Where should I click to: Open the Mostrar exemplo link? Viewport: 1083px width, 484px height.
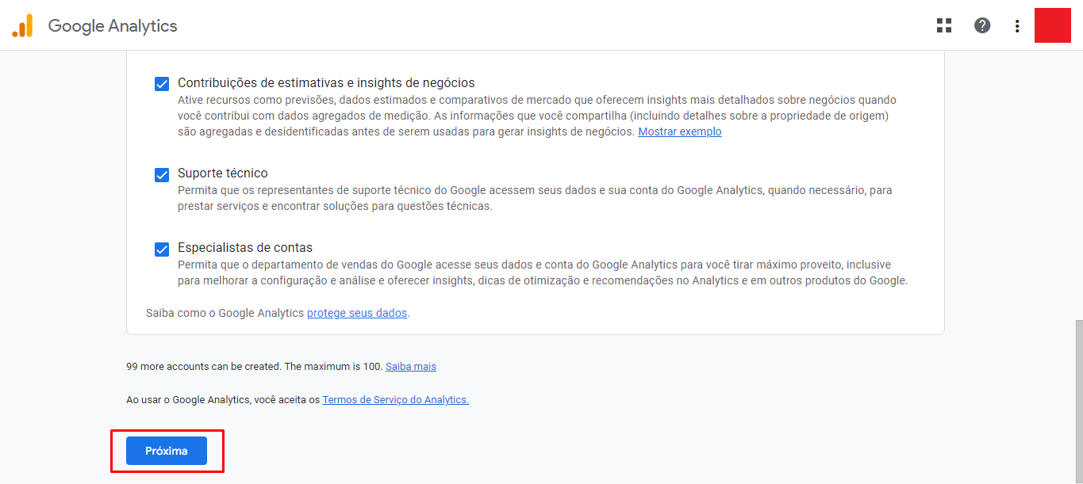pos(680,132)
